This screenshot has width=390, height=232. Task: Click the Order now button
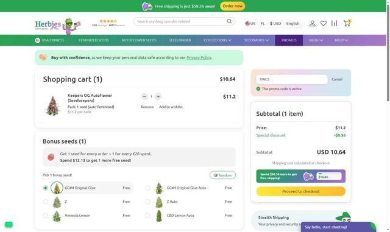(232, 6)
